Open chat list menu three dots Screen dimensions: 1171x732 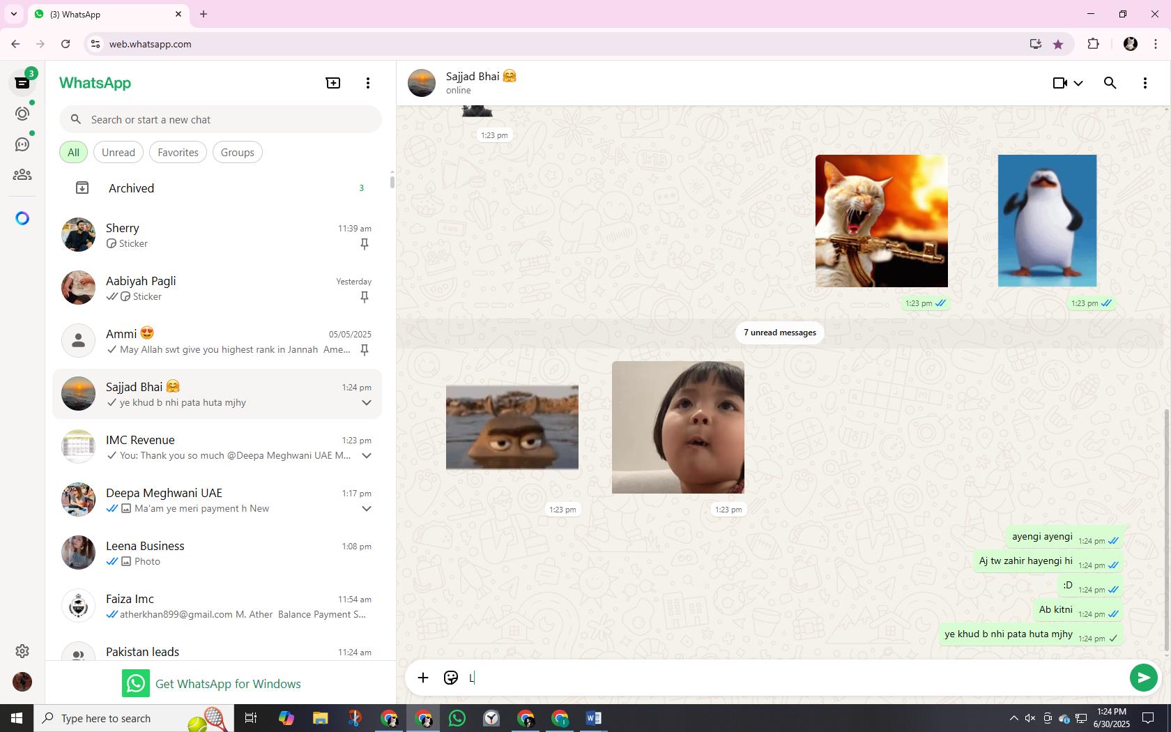point(368,83)
